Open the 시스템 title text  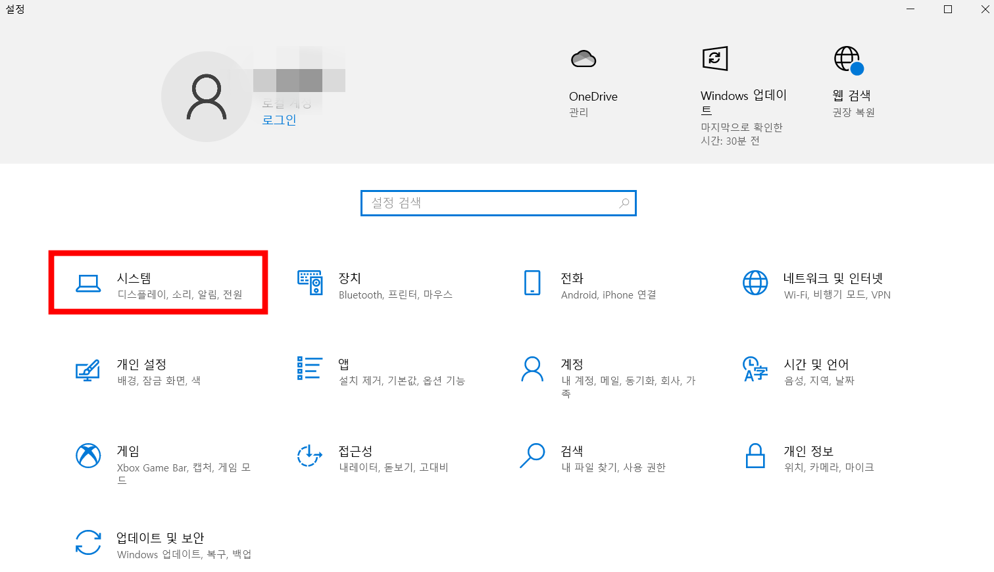point(134,278)
